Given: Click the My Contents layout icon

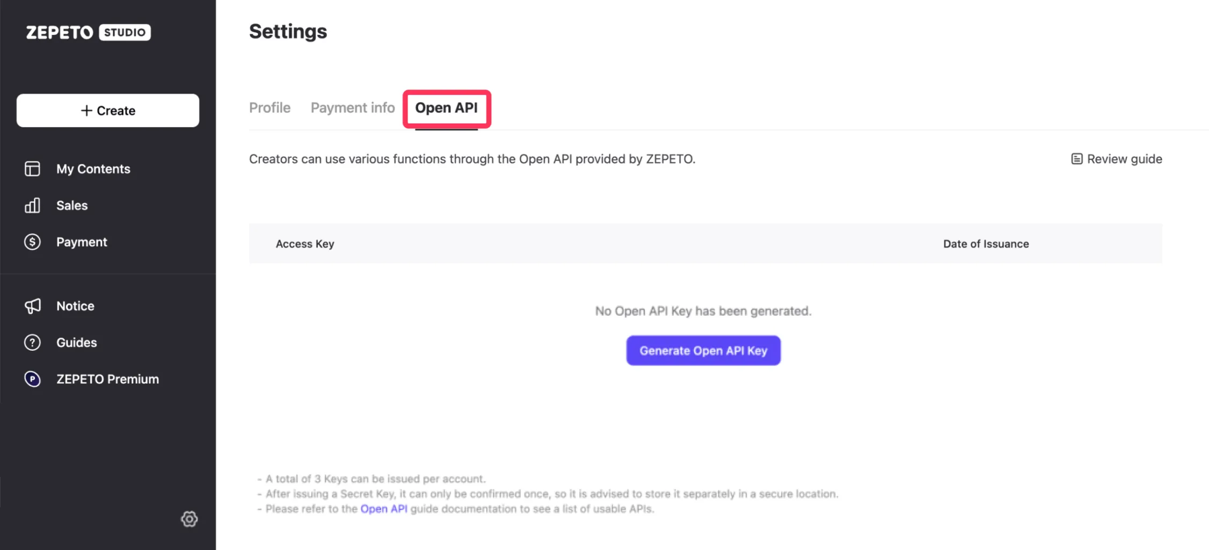Looking at the screenshot, I should tap(32, 169).
